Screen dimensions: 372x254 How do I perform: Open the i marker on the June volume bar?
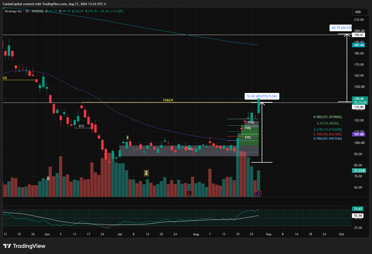click(48, 178)
